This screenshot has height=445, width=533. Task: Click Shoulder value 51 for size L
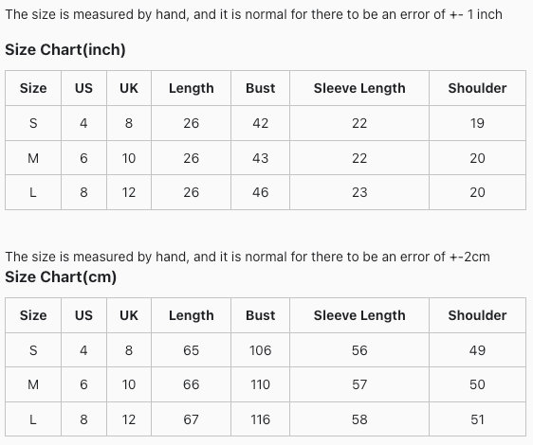(477, 419)
